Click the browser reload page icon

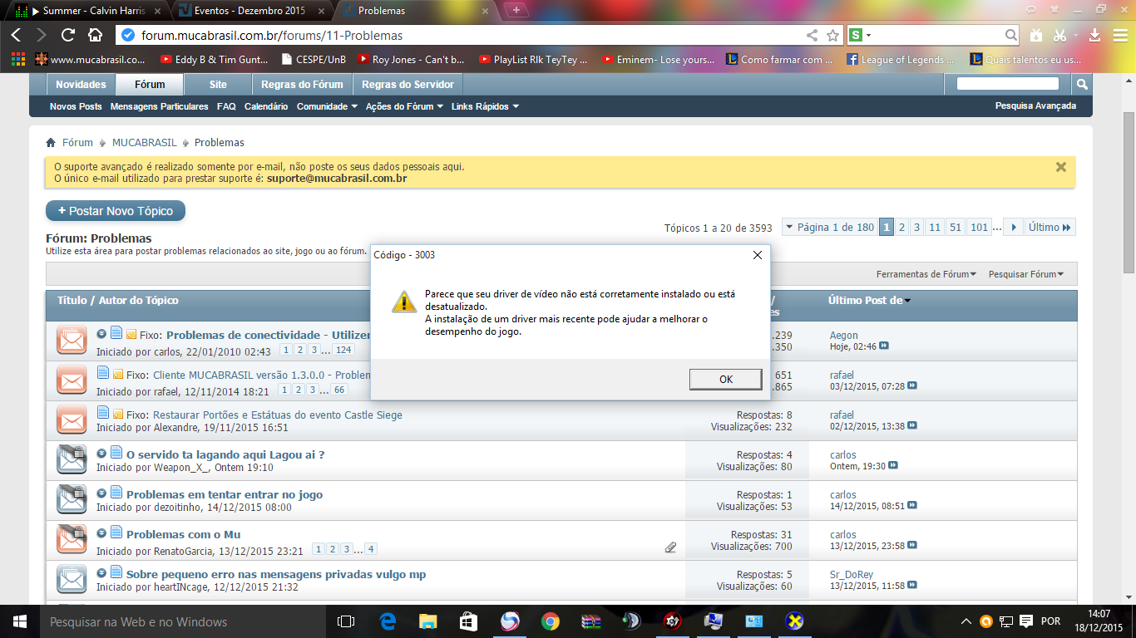[x=68, y=35]
